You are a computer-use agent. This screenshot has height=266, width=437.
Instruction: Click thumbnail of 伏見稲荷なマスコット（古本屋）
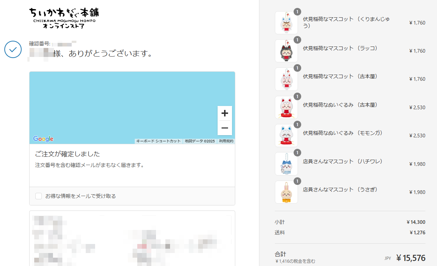pos(286,79)
